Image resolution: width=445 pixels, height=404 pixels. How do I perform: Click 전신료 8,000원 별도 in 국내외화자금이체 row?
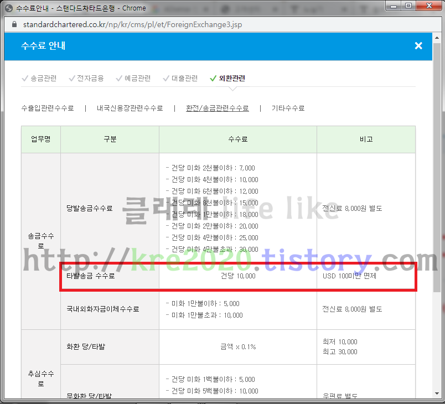click(352, 309)
